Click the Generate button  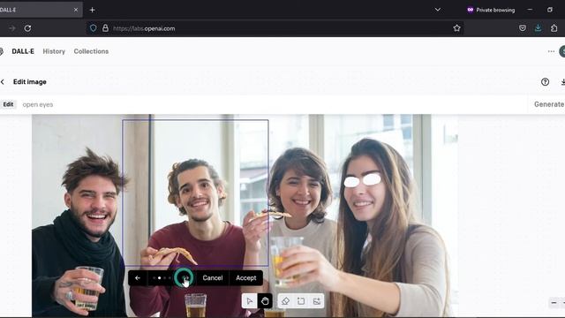549,104
